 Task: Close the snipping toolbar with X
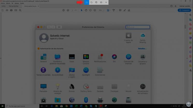pyautogui.click(x=106, y=2)
